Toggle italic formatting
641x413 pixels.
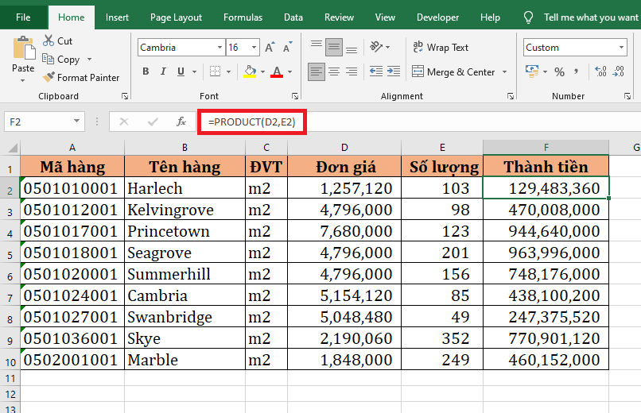point(163,71)
